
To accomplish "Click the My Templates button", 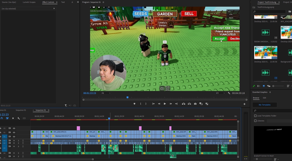I will [265, 105].
